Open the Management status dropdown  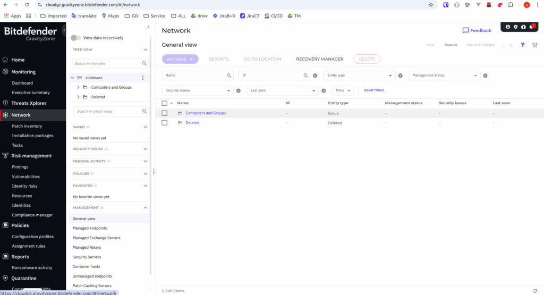pyautogui.click(x=445, y=75)
